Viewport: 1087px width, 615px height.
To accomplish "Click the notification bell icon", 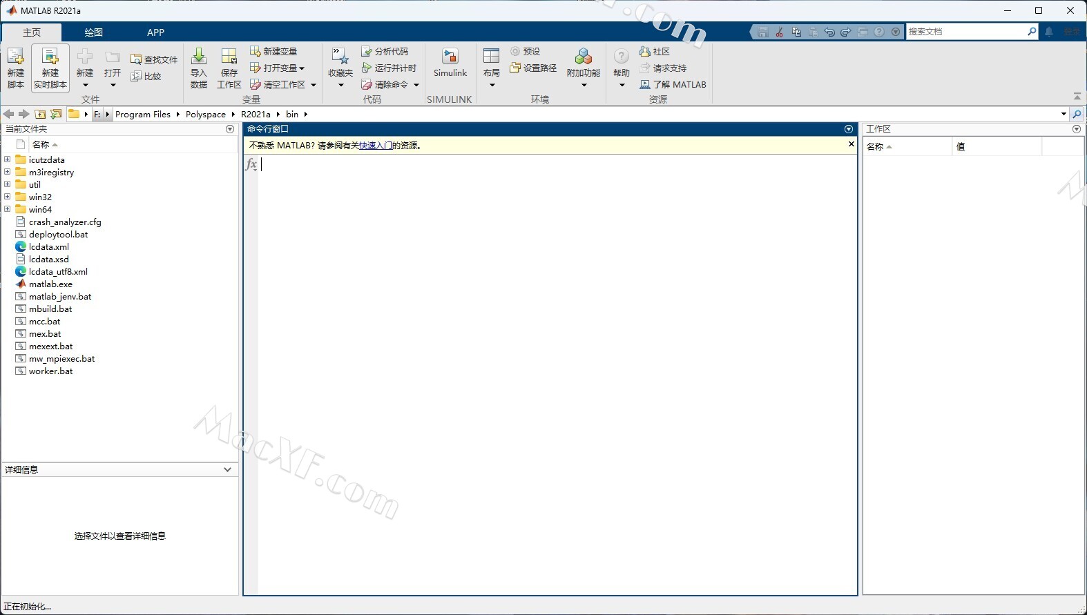I will click(x=1049, y=32).
